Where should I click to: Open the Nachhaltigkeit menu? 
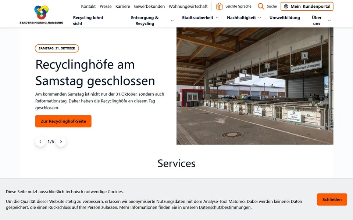point(241,18)
